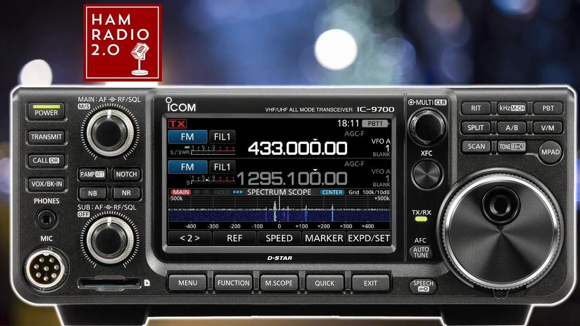Expand the second soft key page via <2>
The width and height of the screenshot is (580, 326).
coord(189,238)
